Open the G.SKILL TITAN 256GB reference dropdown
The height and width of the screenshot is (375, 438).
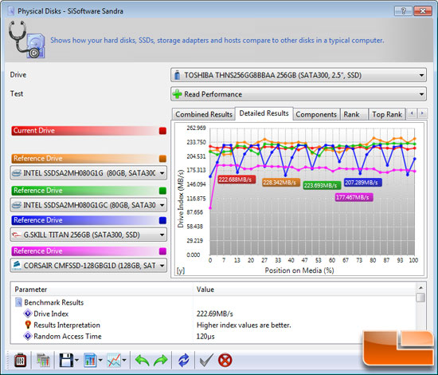point(88,235)
